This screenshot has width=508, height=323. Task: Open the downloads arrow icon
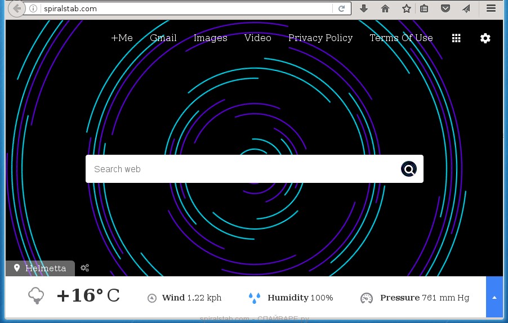click(364, 8)
